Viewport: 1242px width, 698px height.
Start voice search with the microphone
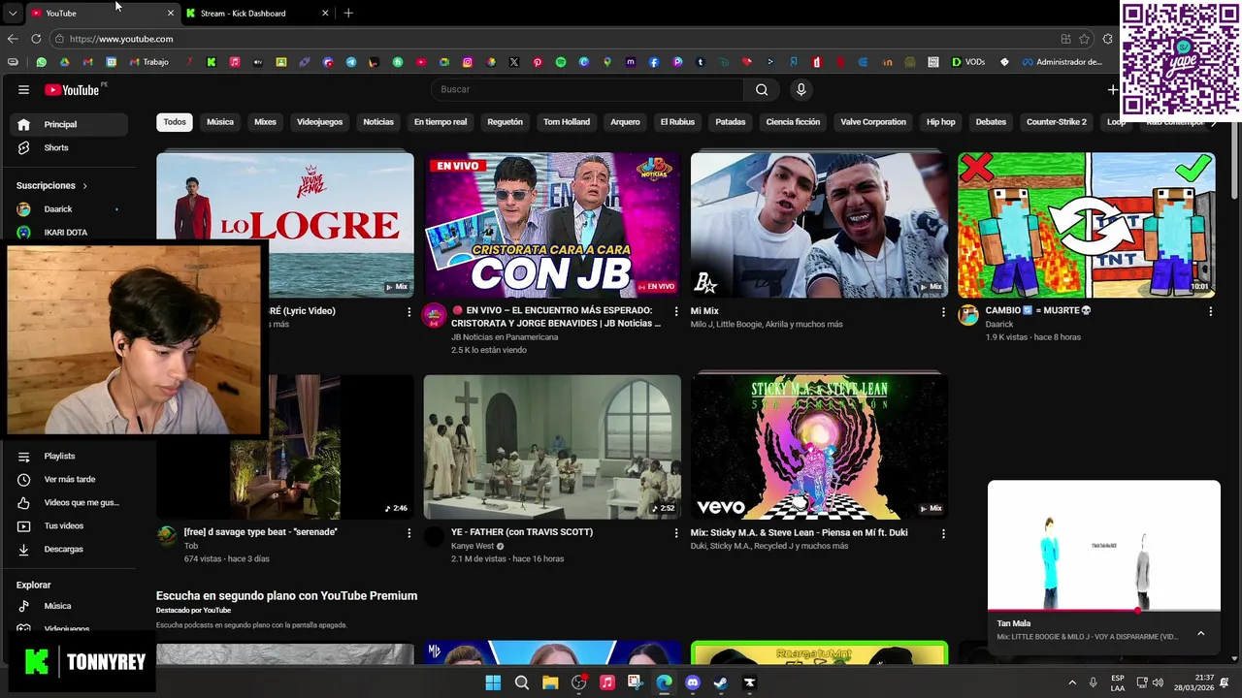click(801, 89)
